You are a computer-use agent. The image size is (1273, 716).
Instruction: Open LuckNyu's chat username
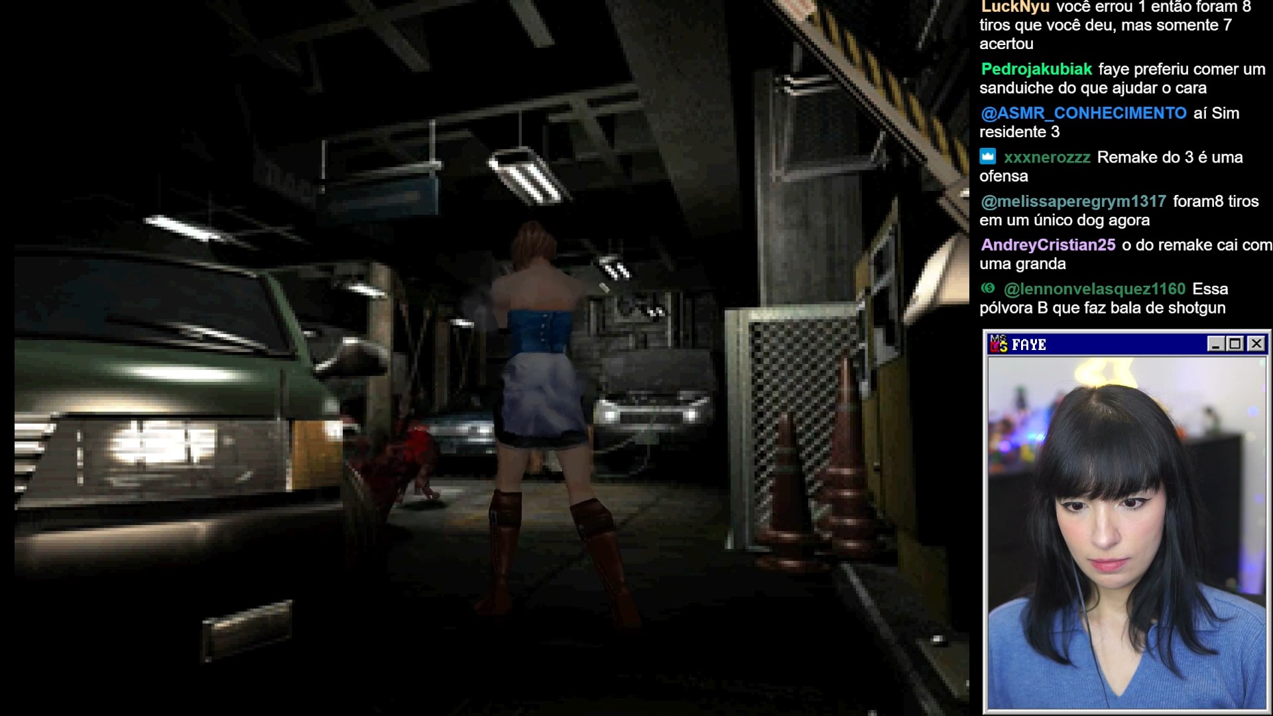(1014, 7)
